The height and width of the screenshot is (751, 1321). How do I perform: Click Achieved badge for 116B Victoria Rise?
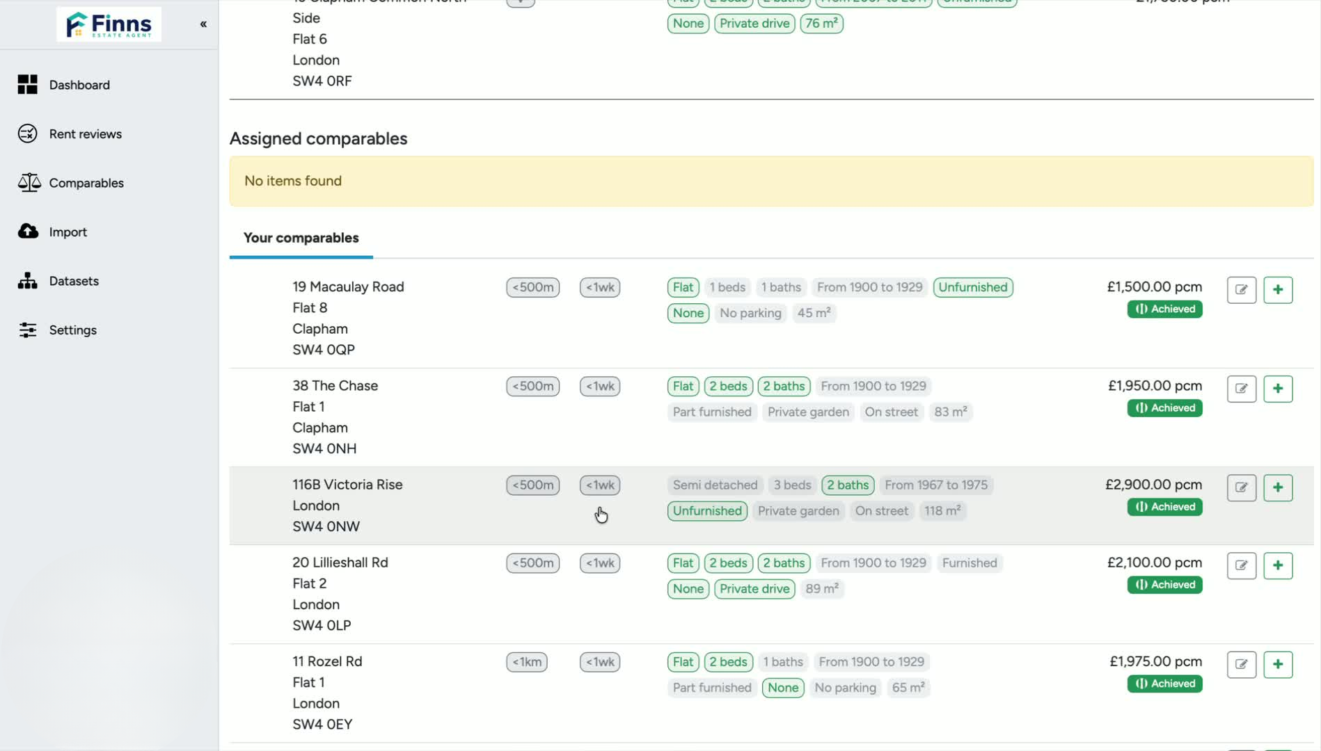(x=1164, y=506)
